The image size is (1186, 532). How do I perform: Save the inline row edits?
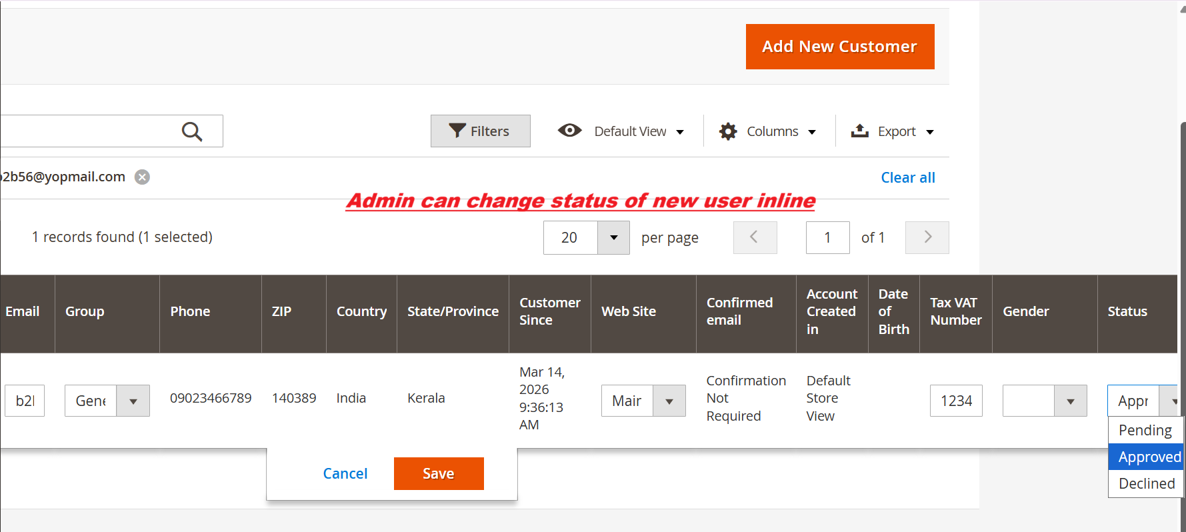click(438, 473)
